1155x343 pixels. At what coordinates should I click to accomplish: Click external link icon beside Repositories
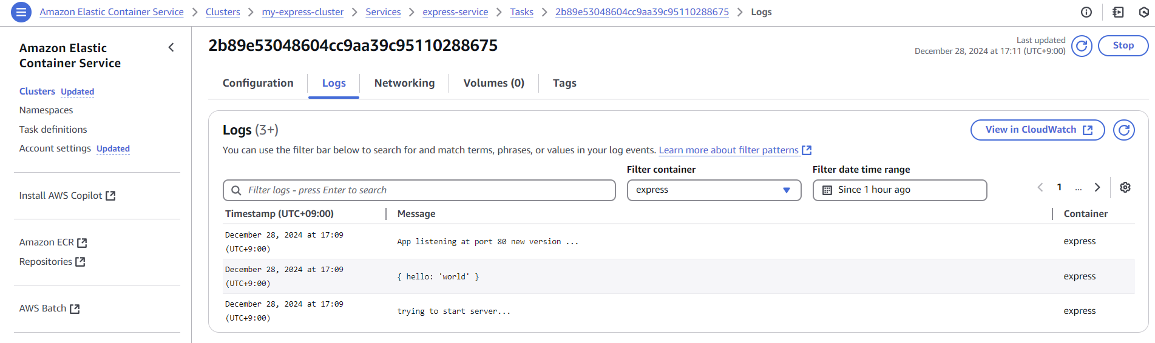pos(80,262)
